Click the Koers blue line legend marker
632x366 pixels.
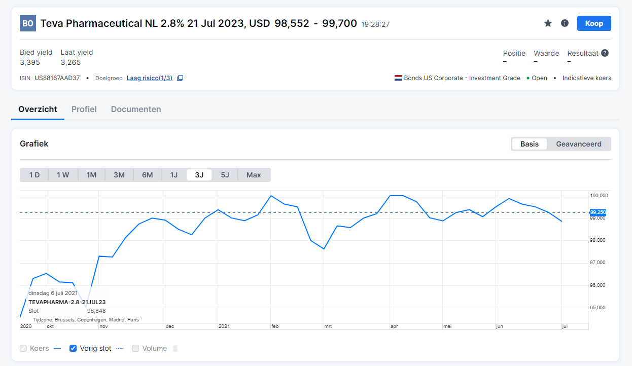click(57, 348)
